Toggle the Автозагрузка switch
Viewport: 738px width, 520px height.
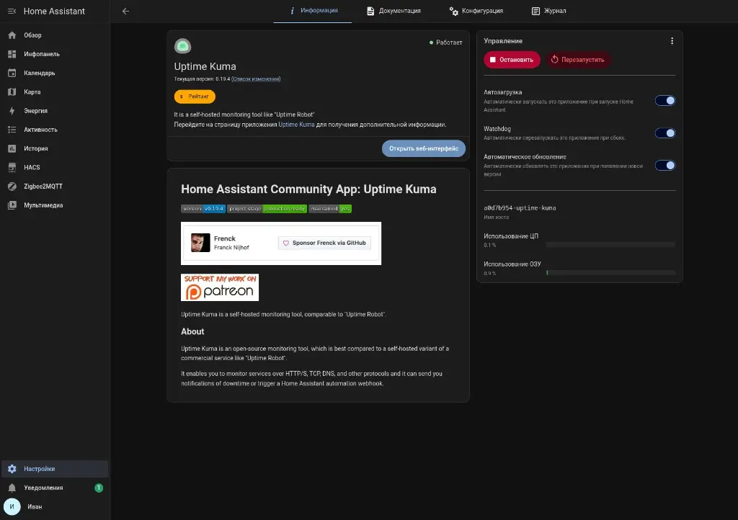tap(665, 100)
